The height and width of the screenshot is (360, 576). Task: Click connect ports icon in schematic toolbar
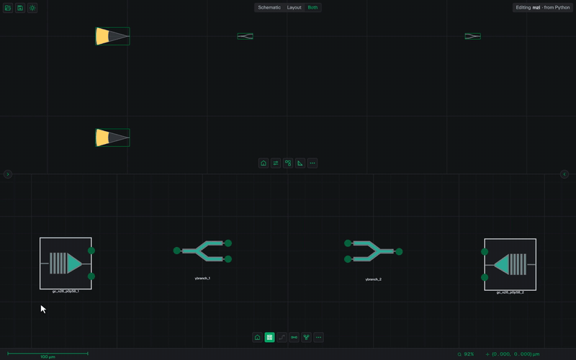tap(294, 337)
